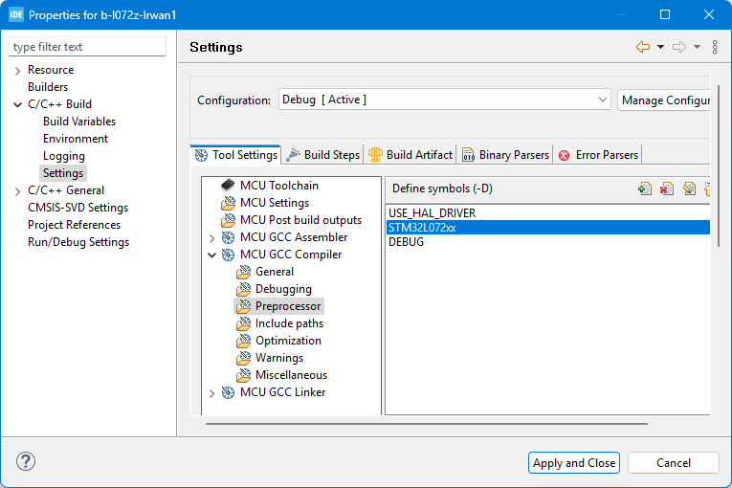Click the help question mark icon
The width and height of the screenshot is (732, 488).
click(26, 462)
